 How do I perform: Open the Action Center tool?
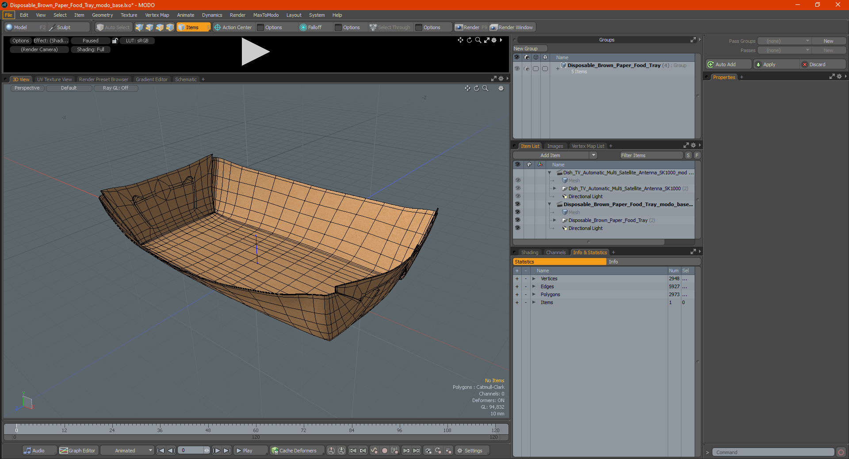coord(233,27)
